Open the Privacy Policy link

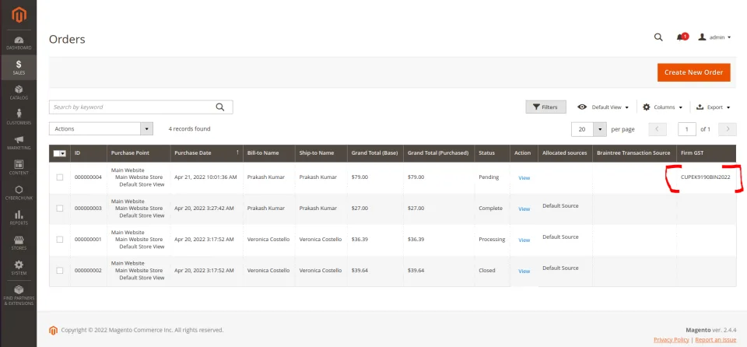tap(672, 339)
